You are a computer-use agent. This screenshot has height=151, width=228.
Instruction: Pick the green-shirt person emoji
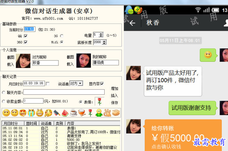pos(99,113)
